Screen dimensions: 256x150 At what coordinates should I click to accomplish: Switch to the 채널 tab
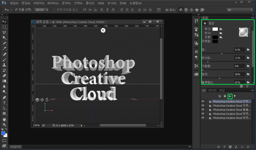coord(222,90)
